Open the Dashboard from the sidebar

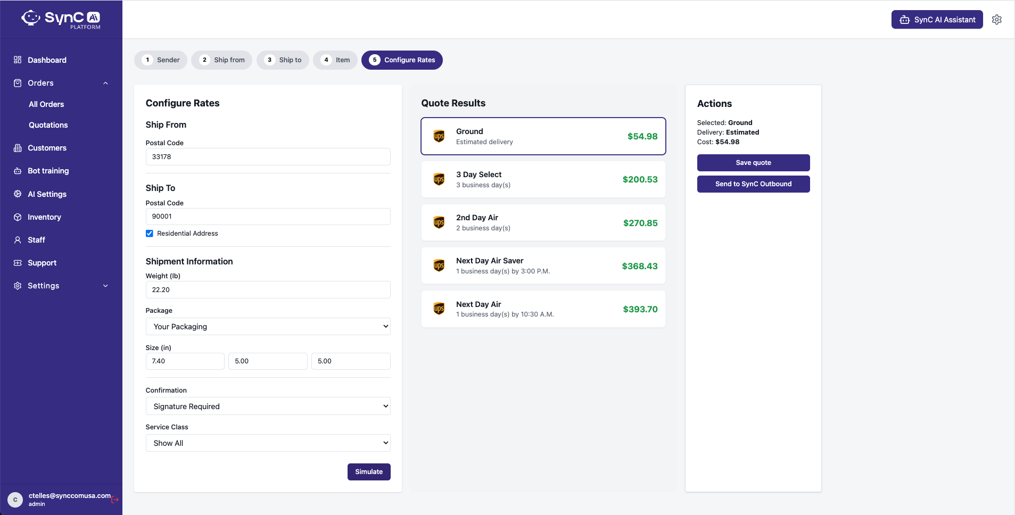pyautogui.click(x=46, y=60)
